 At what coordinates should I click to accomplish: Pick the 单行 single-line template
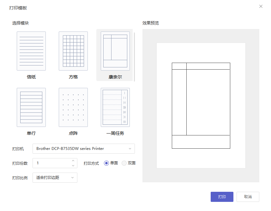tap(31, 107)
